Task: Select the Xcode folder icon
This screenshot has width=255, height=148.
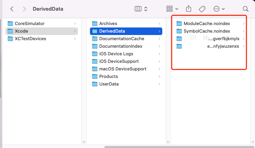Action: coord(10,31)
